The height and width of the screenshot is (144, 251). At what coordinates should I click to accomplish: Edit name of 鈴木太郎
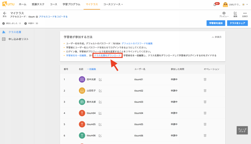(100, 102)
